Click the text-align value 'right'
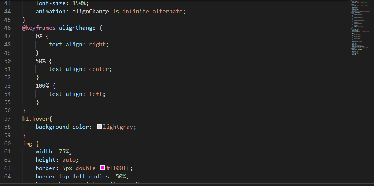Image resolution: width=374 pixels, height=186 pixels. [x=97, y=45]
